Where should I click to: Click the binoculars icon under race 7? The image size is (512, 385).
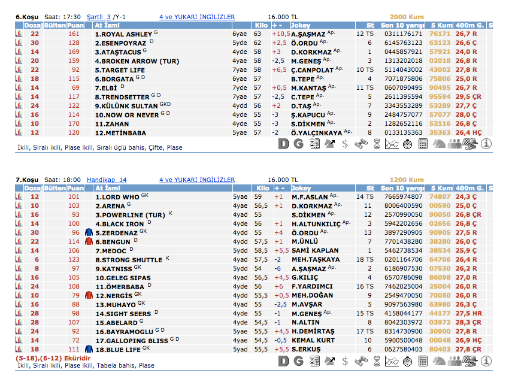(x=361, y=361)
